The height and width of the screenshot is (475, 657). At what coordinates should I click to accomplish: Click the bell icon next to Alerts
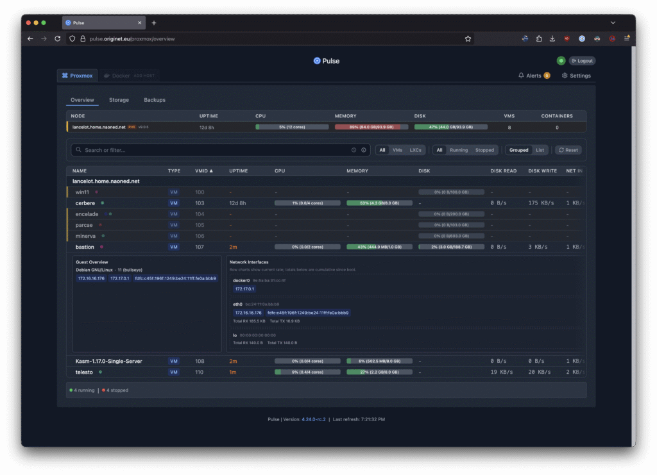tap(521, 76)
